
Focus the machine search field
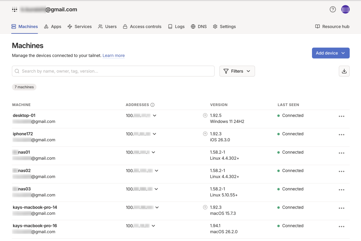pyautogui.click(x=113, y=71)
